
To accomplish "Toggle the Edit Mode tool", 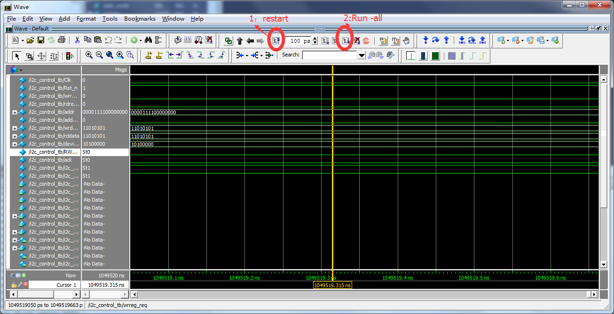I will [54, 56].
